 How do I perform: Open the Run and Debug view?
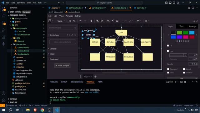(x=3, y=30)
